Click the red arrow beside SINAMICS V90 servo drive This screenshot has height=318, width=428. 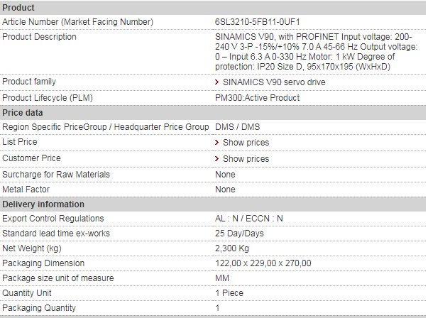point(216,82)
